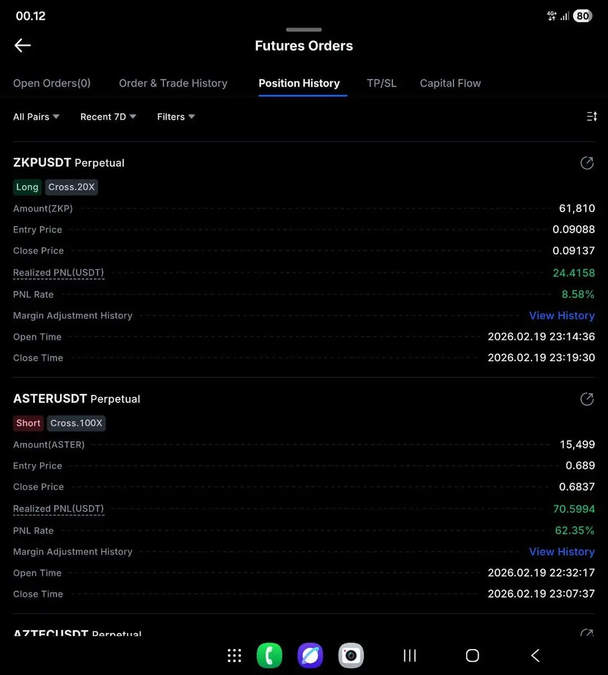Screen dimensions: 608x675
Task: Open the app drawer grid icon
Action: pos(235,655)
